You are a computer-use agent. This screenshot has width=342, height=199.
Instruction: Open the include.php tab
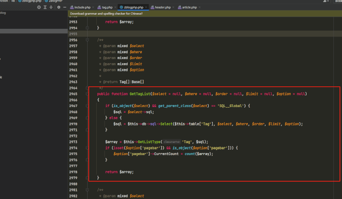pos(80,8)
